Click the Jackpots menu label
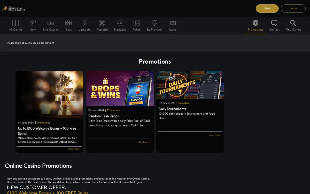Image resolution: width=310 pixels, height=194 pixels. (85, 29)
